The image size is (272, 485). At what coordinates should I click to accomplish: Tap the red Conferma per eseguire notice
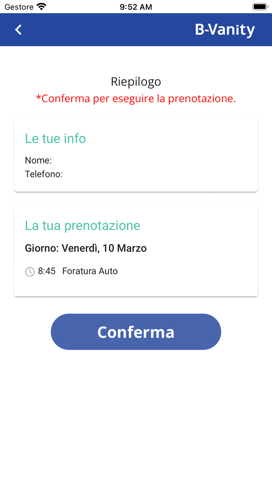coord(136,98)
